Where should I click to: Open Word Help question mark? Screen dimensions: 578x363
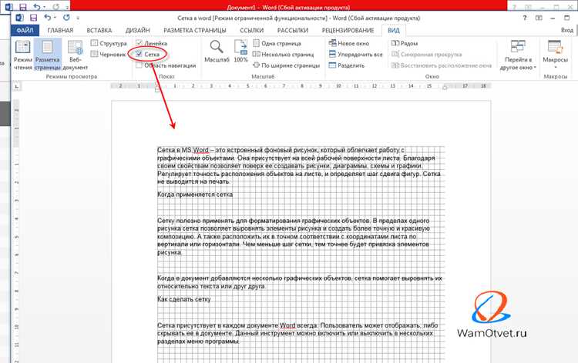pyautogui.click(x=525, y=18)
